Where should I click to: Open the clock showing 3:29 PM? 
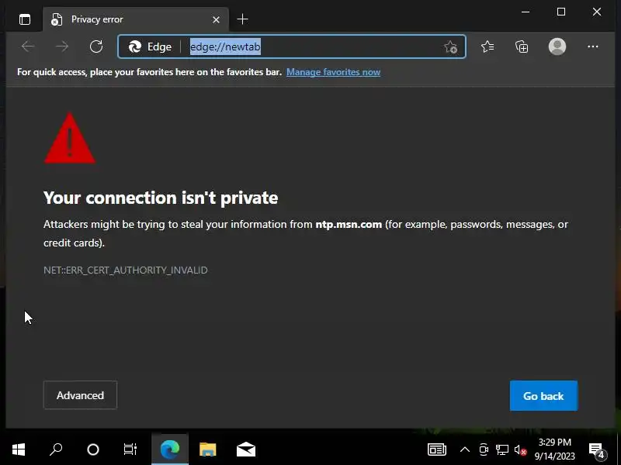point(554,449)
